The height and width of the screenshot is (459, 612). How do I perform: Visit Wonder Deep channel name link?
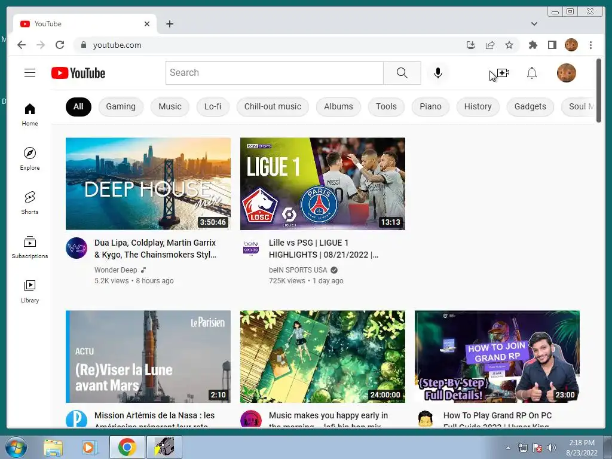tap(115, 270)
